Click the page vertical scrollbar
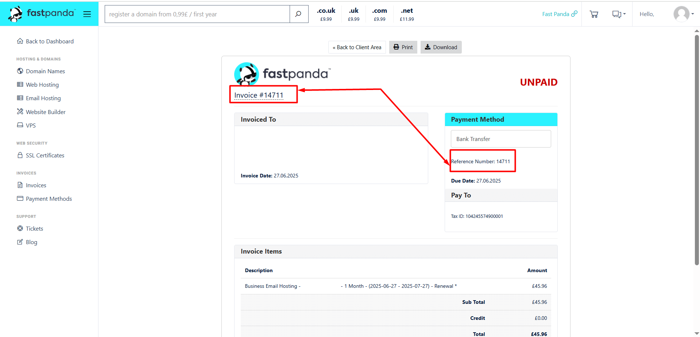The image size is (700, 337). click(x=697, y=149)
